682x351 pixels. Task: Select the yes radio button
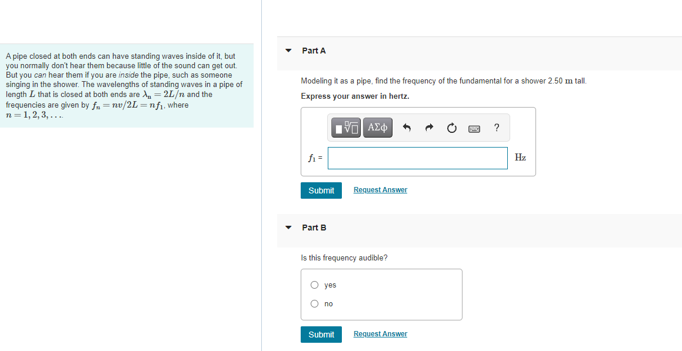tap(314, 285)
